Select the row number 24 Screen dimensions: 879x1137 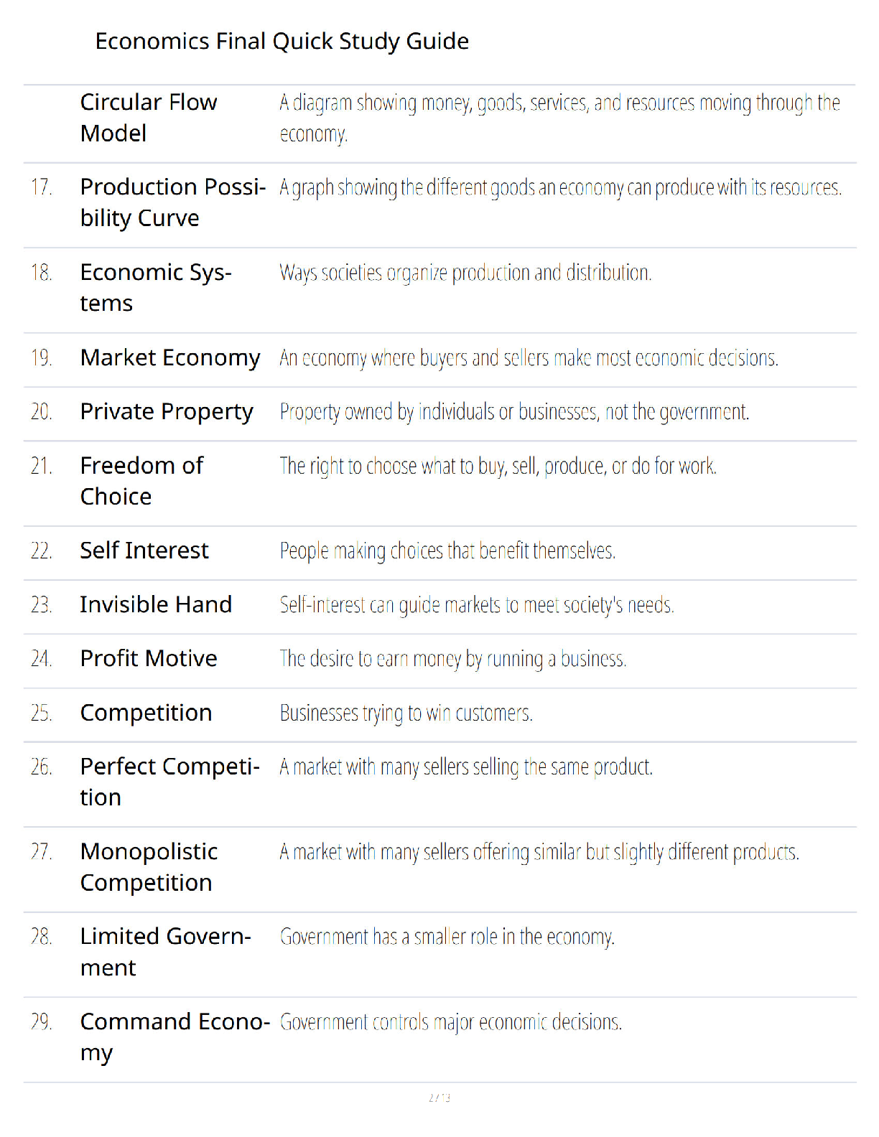42,659
